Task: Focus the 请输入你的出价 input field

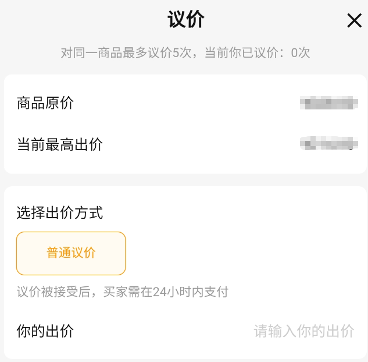Action: click(x=303, y=331)
